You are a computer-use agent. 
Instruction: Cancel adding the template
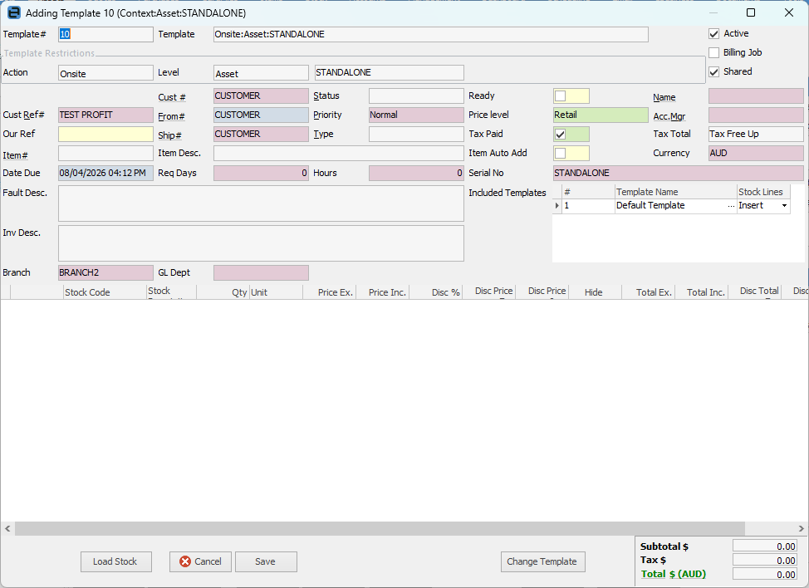200,561
